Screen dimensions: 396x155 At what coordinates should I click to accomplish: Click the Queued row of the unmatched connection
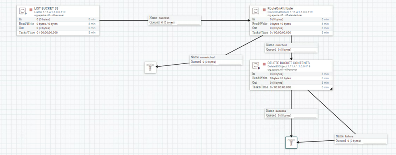(x=216, y=62)
